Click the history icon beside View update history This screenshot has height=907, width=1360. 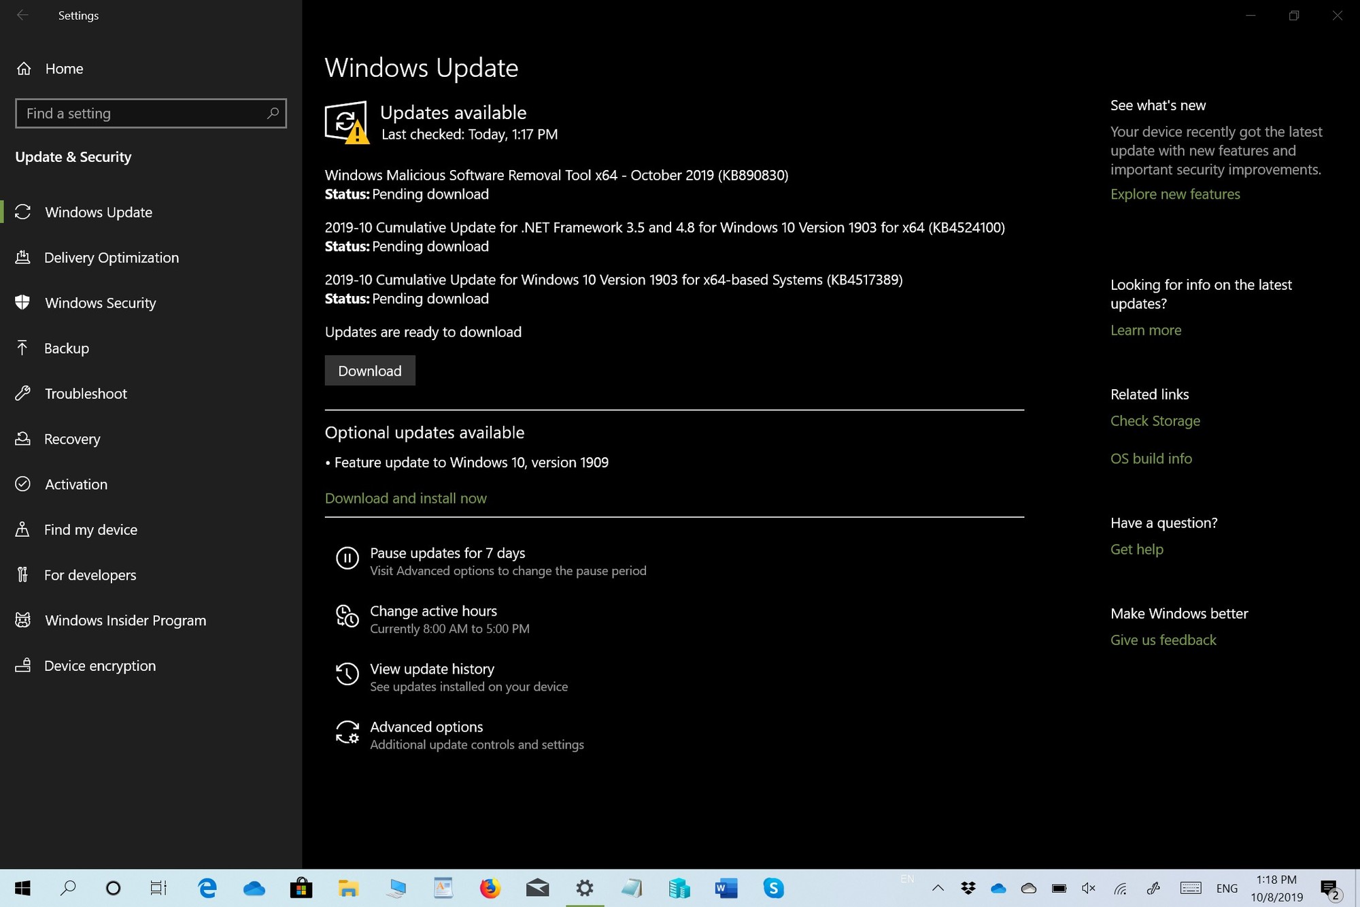tap(347, 674)
